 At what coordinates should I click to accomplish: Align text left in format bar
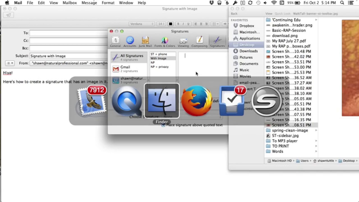196,24
